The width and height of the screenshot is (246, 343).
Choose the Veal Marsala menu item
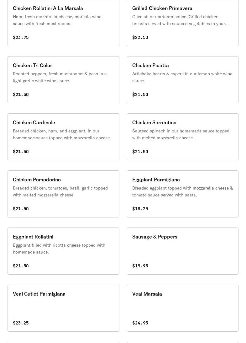pos(147,294)
